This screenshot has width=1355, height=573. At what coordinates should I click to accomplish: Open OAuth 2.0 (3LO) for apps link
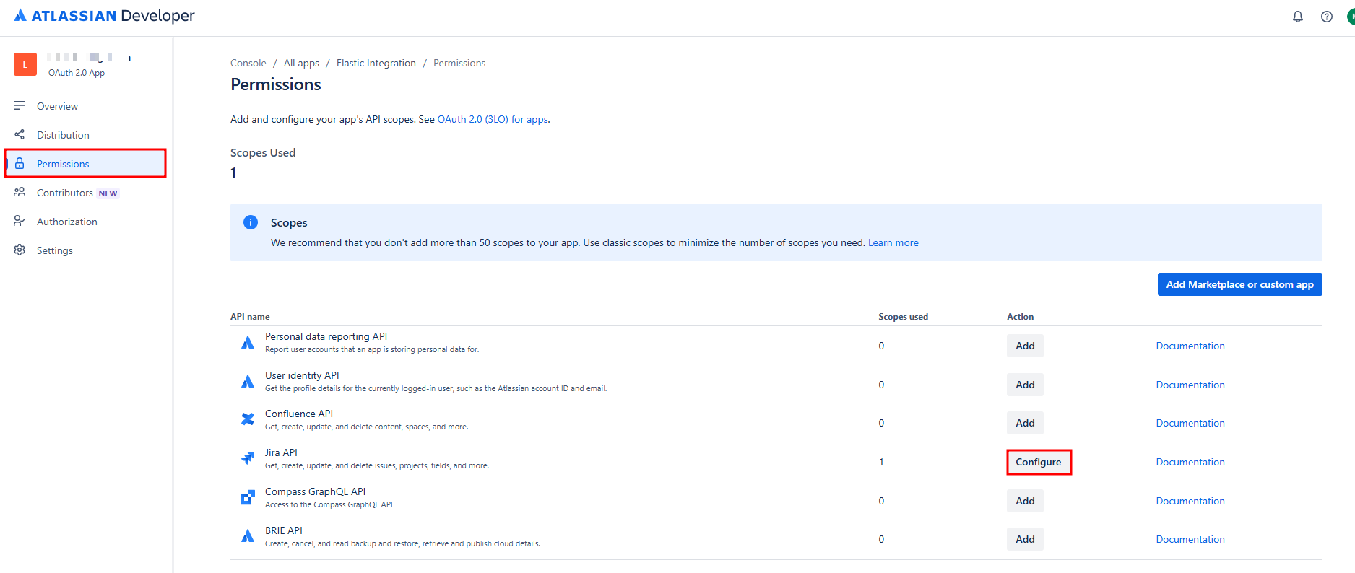pos(492,119)
